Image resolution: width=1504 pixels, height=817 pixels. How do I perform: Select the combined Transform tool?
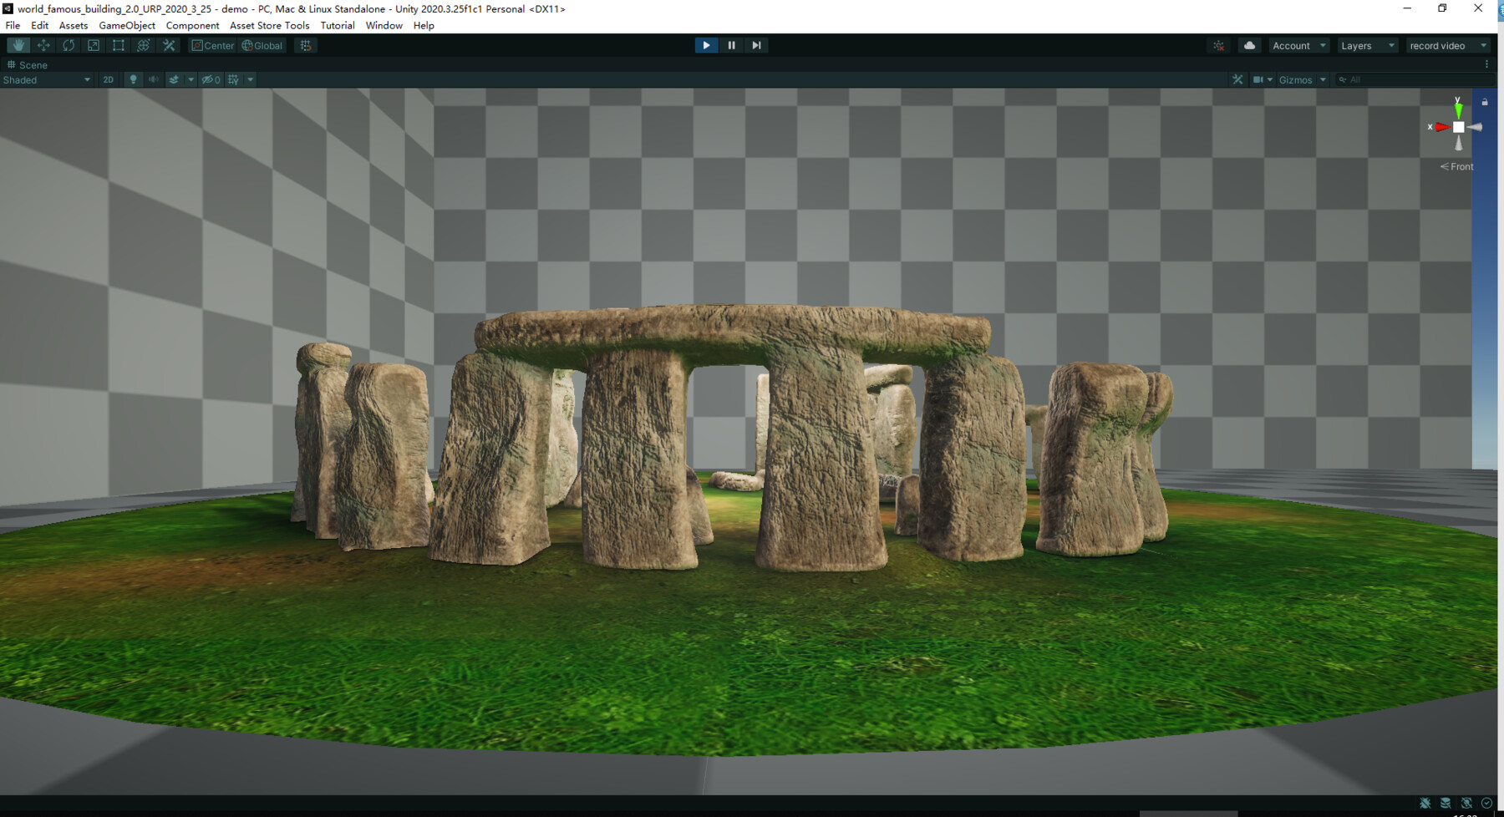coord(143,45)
